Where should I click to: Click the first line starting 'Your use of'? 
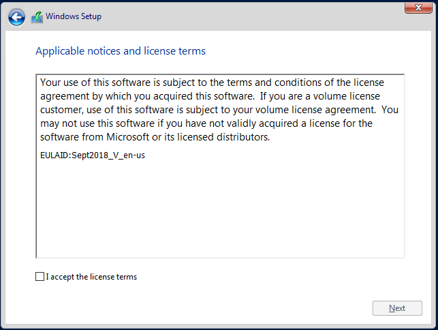coord(212,82)
